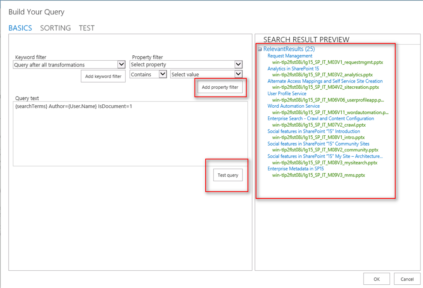Open the SORTING tab
Screen dimensions: 423x288
click(55, 28)
